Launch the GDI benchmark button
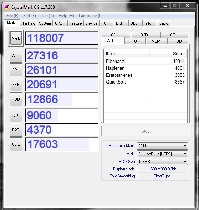This screenshot has width=199, height=210. (16, 115)
